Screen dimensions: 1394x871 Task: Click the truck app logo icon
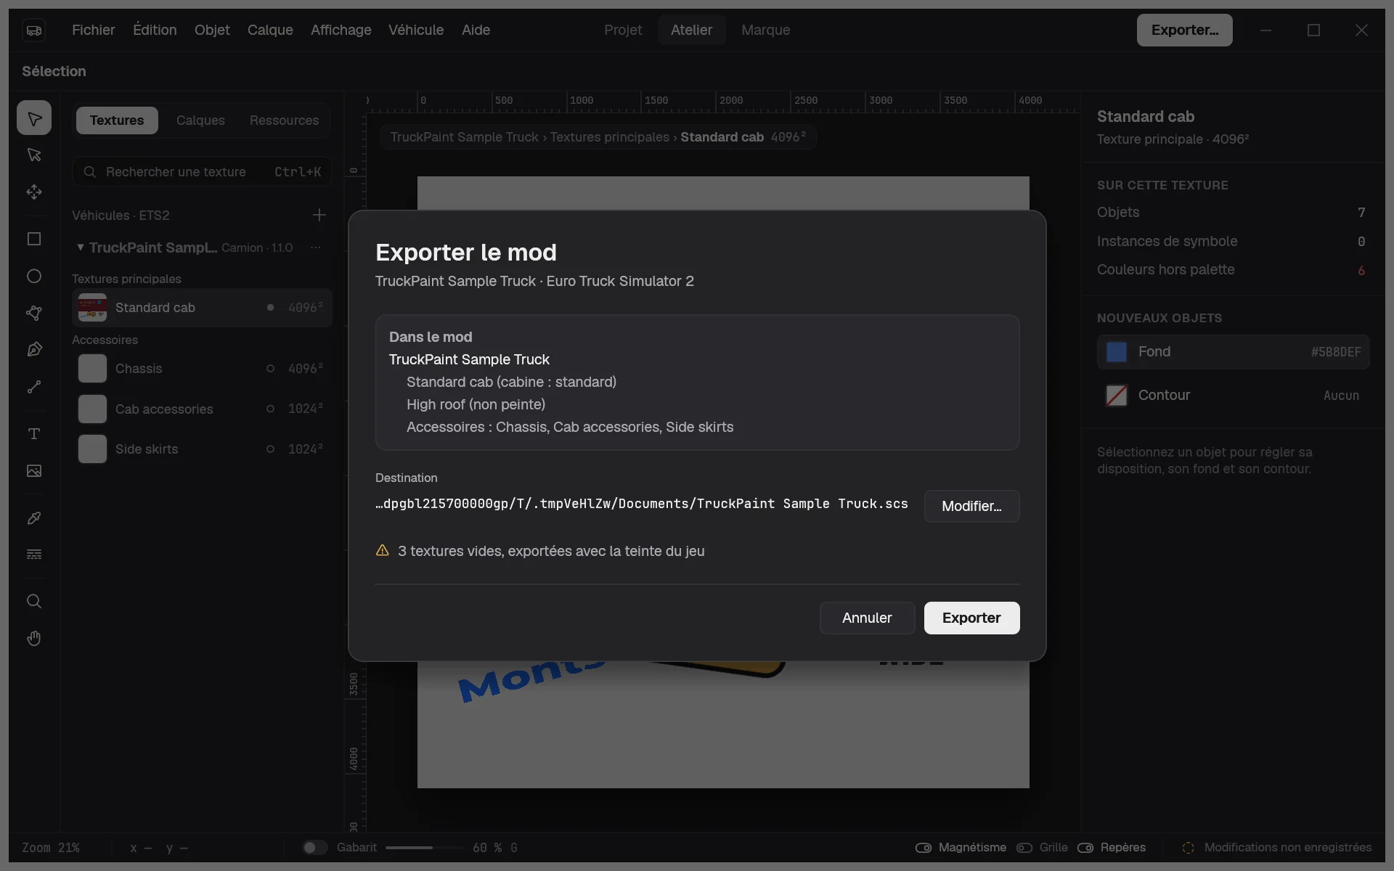tap(34, 30)
